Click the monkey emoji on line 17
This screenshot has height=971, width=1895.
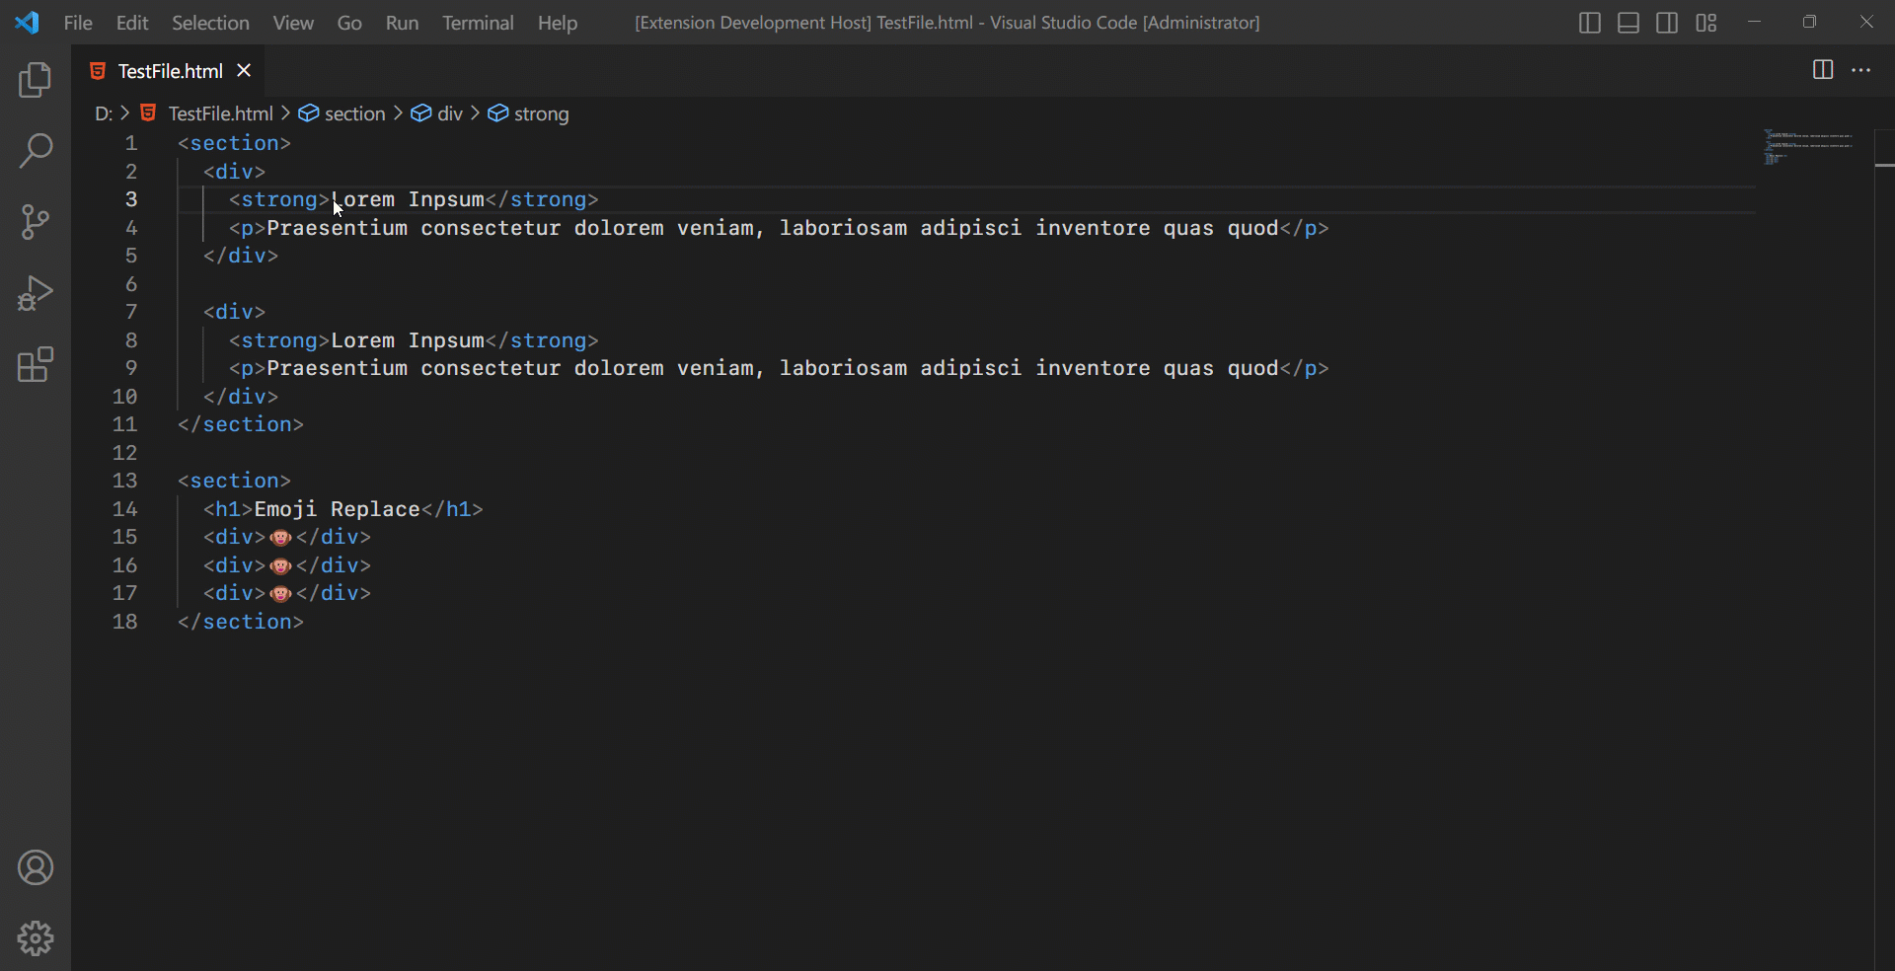280,594
